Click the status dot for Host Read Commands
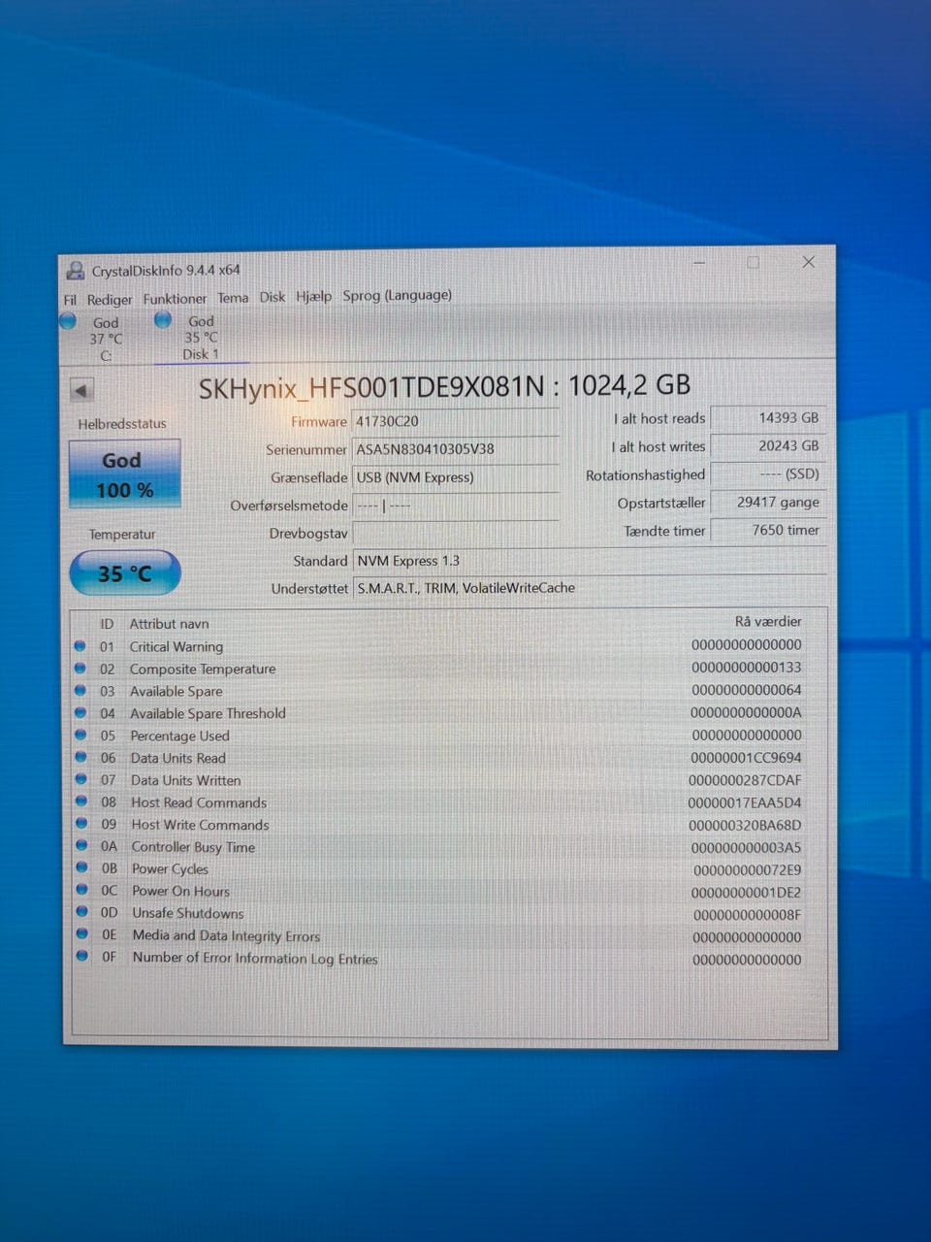The image size is (931, 1242). click(81, 801)
